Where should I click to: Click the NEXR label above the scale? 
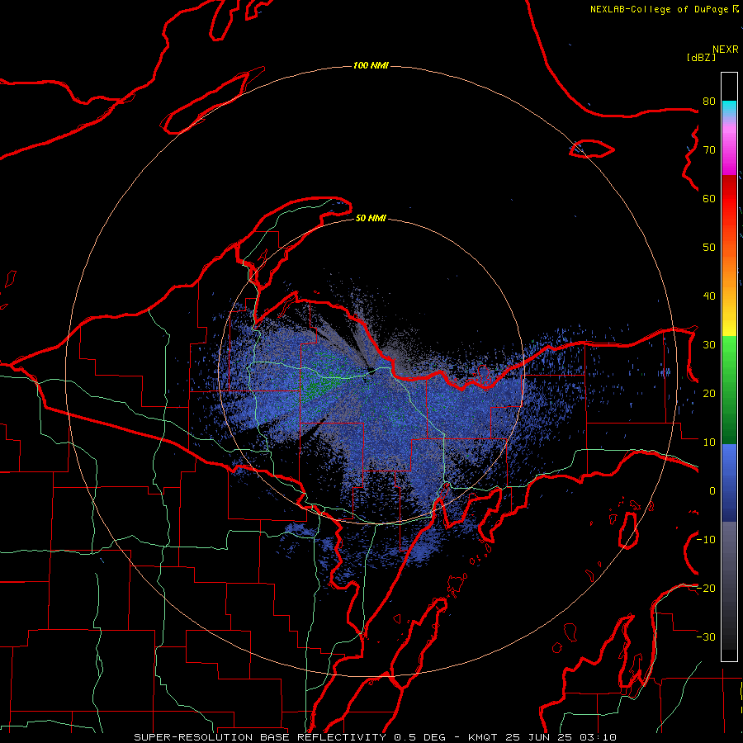[x=725, y=50]
